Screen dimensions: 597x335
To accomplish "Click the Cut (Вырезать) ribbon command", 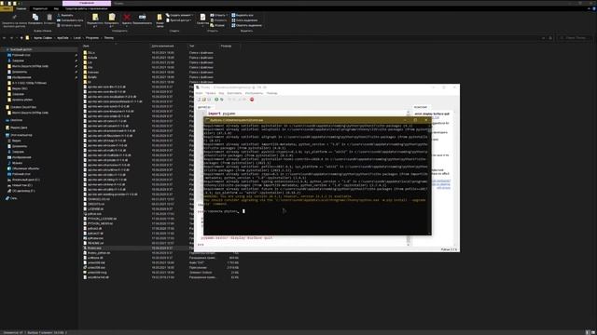I will 65,15.
